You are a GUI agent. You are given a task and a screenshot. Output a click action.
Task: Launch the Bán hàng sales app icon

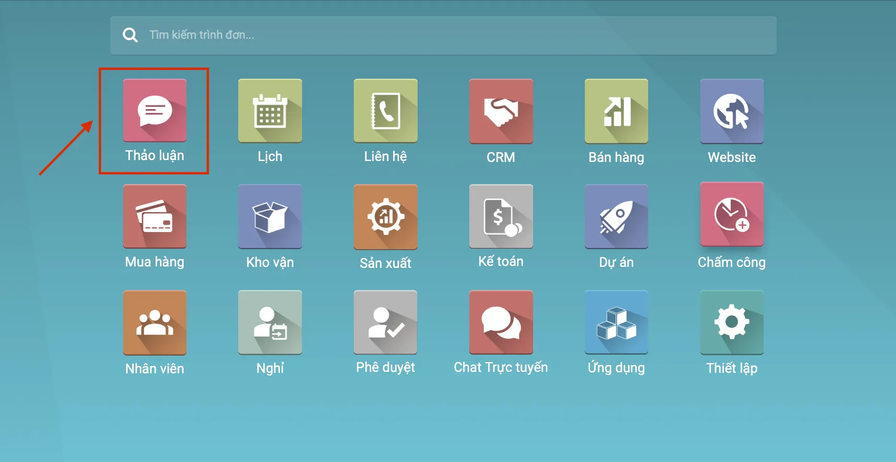(617, 111)
